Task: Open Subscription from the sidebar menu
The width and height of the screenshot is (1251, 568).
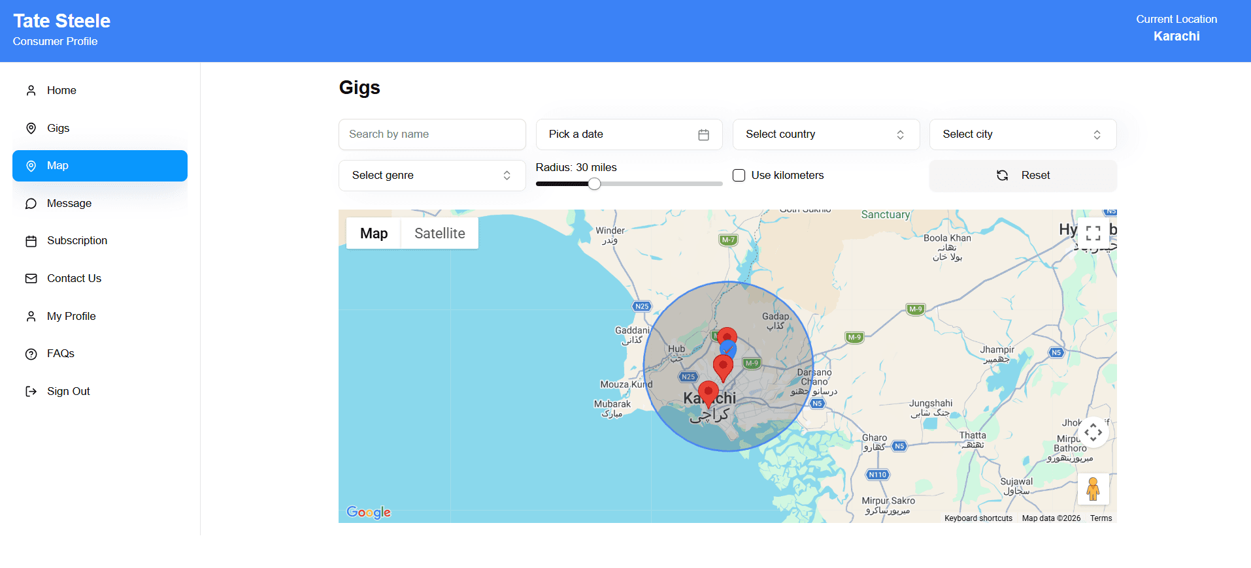Action: [76, 241]
